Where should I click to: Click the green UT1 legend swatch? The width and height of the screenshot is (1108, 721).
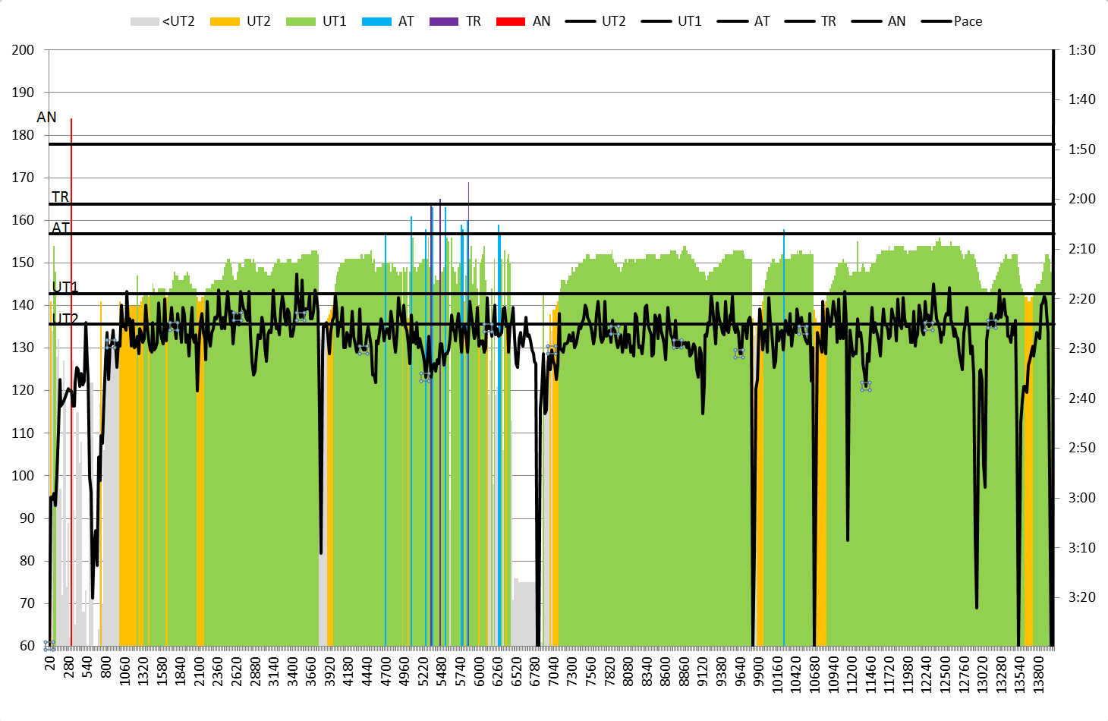pyautogui.click(x=301, y=21)
